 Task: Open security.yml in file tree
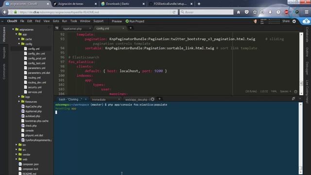coord(35,87)
